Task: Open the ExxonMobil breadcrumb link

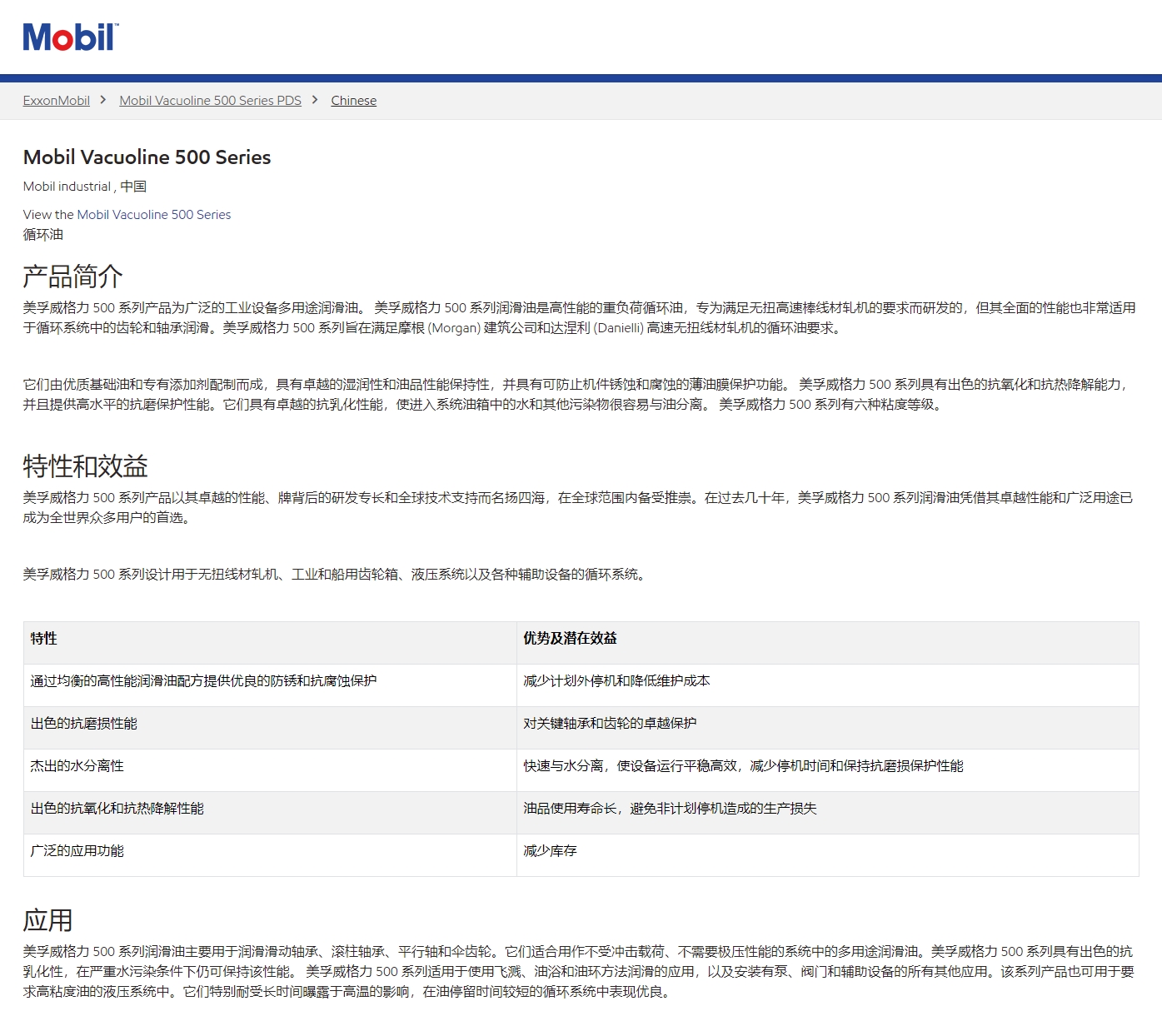Action: point(57,101)
